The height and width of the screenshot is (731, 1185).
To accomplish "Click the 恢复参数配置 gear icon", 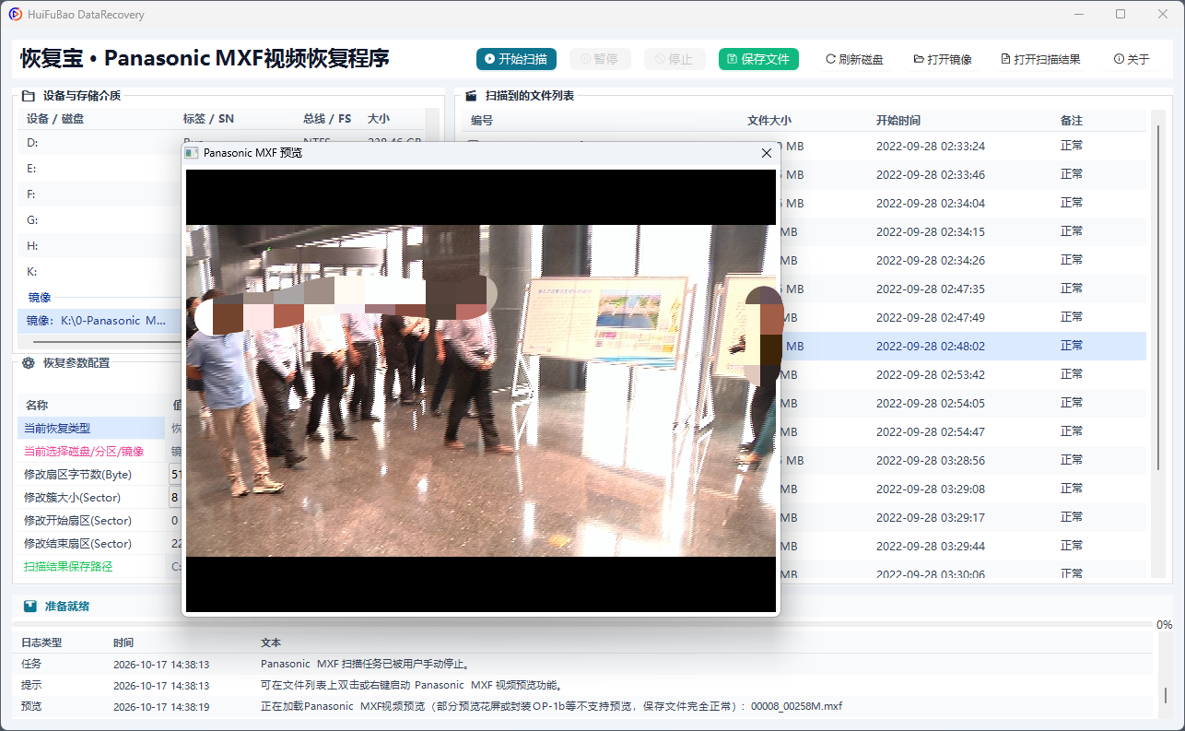I will [x=29, y=363].
